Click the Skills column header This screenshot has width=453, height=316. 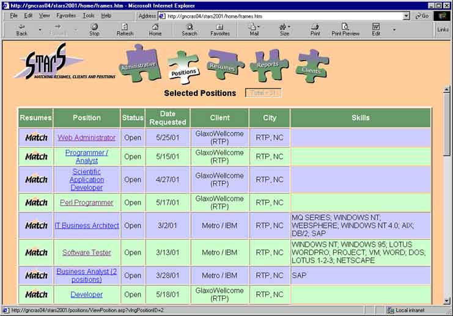[x=360, y=118]
